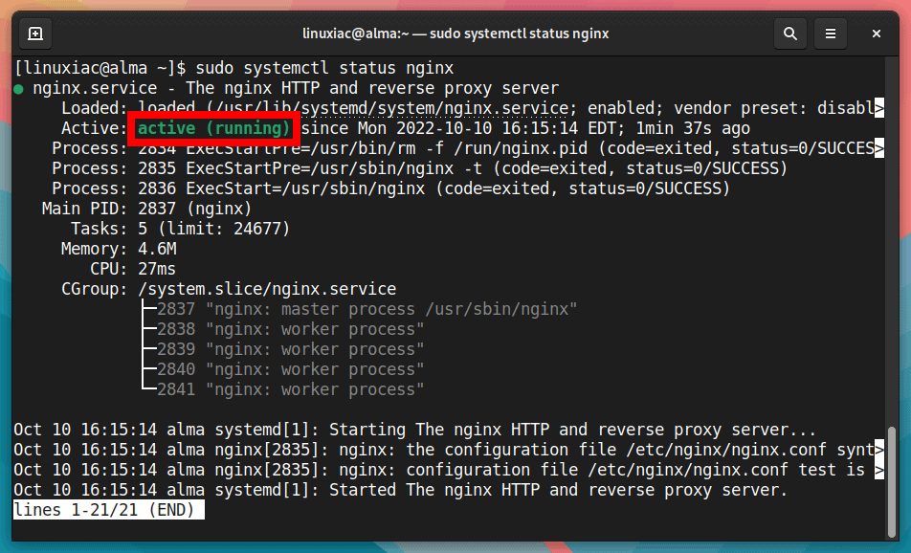Click the truncation marker on the syntax log line
Viewport: 911px width, 553px height.
pos(879,450)
